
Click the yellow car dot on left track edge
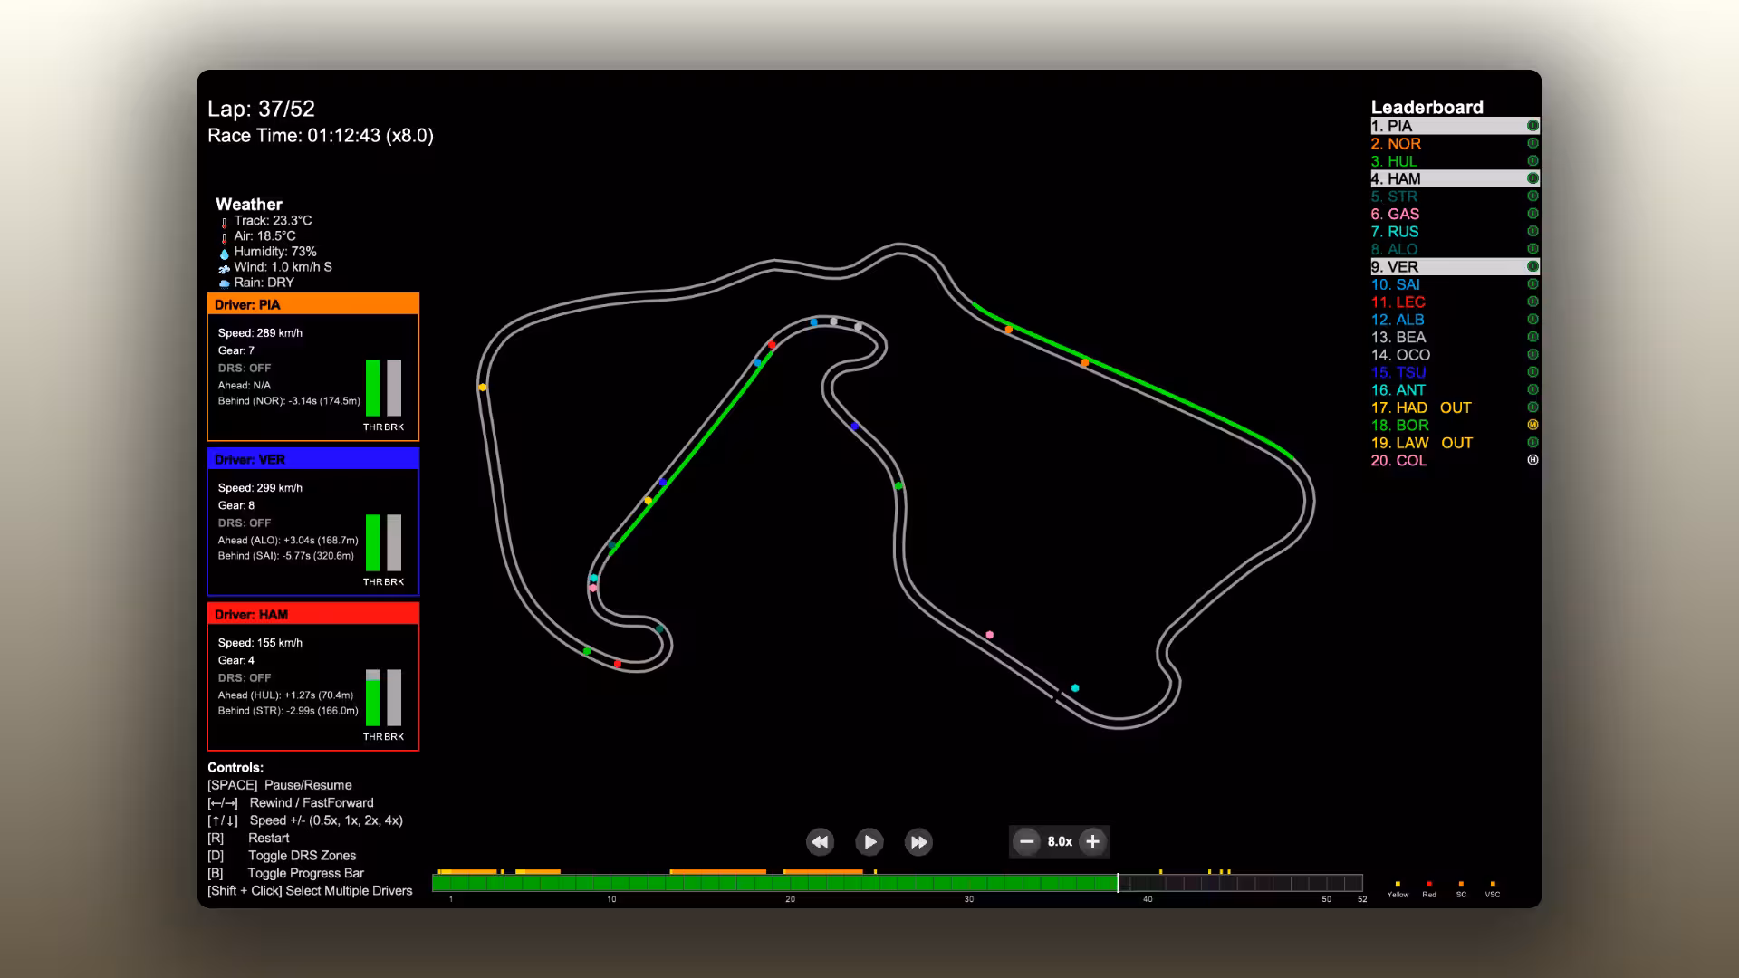[x=483, y=388]
